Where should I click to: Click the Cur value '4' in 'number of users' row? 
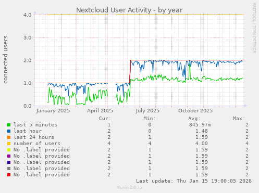pyautogui.click(x=109, y=144)
